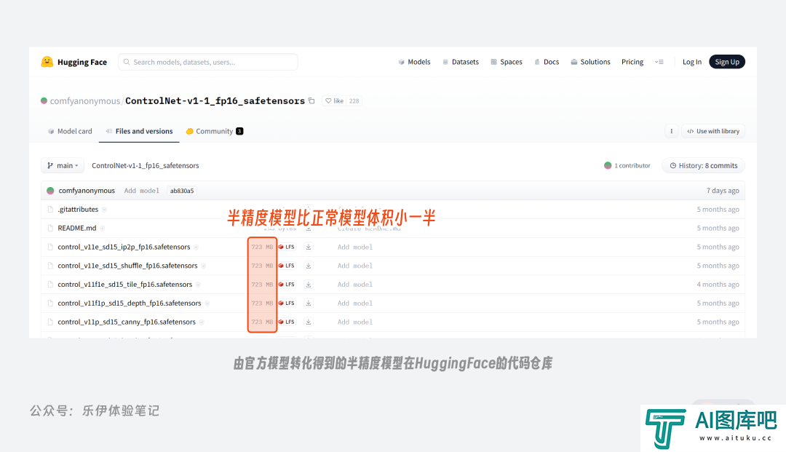Click the safety badge next to README.md
The width and height of the screenshot is (786, 452).
pos(102,228)
